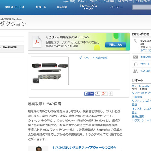The height and width of the screenshot is (151, 151).
Task: Click the Google +1 count box
Action: [x=111, y=93]
